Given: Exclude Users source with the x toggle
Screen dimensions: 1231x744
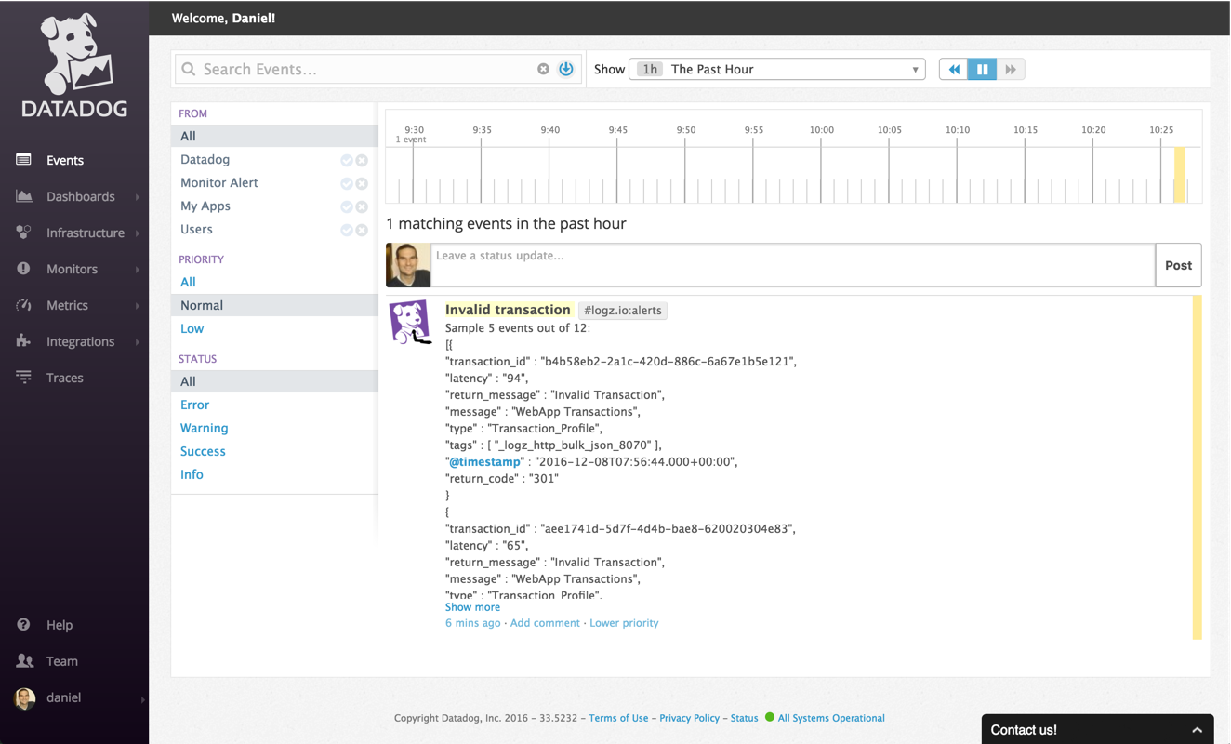Looking at the screenshot, I should coord(362,230).
